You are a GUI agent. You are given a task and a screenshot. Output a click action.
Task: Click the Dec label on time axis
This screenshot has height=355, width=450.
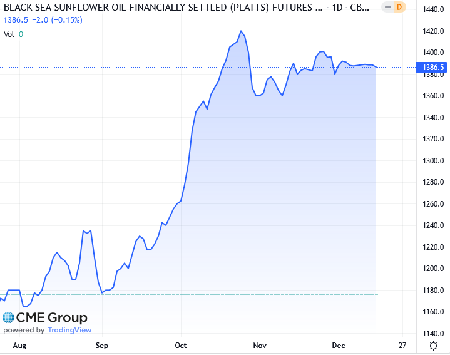pyautogui.click(x=339, y=346)
